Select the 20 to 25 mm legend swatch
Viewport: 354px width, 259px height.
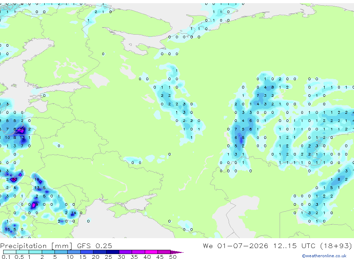click(x=100, y=252)
